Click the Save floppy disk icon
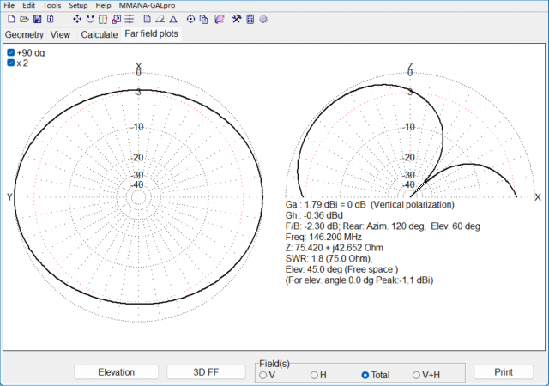Screen dimensions: 549x386 (37, 19)
